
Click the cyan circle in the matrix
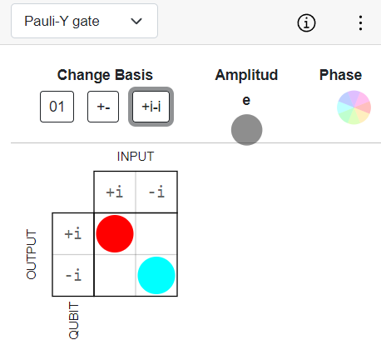[x=156, y=275]
